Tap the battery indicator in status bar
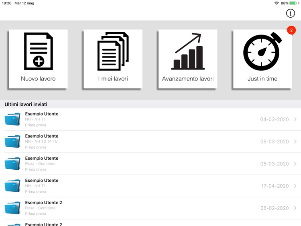Screen dimensions: 301x226 click(293, 3)
